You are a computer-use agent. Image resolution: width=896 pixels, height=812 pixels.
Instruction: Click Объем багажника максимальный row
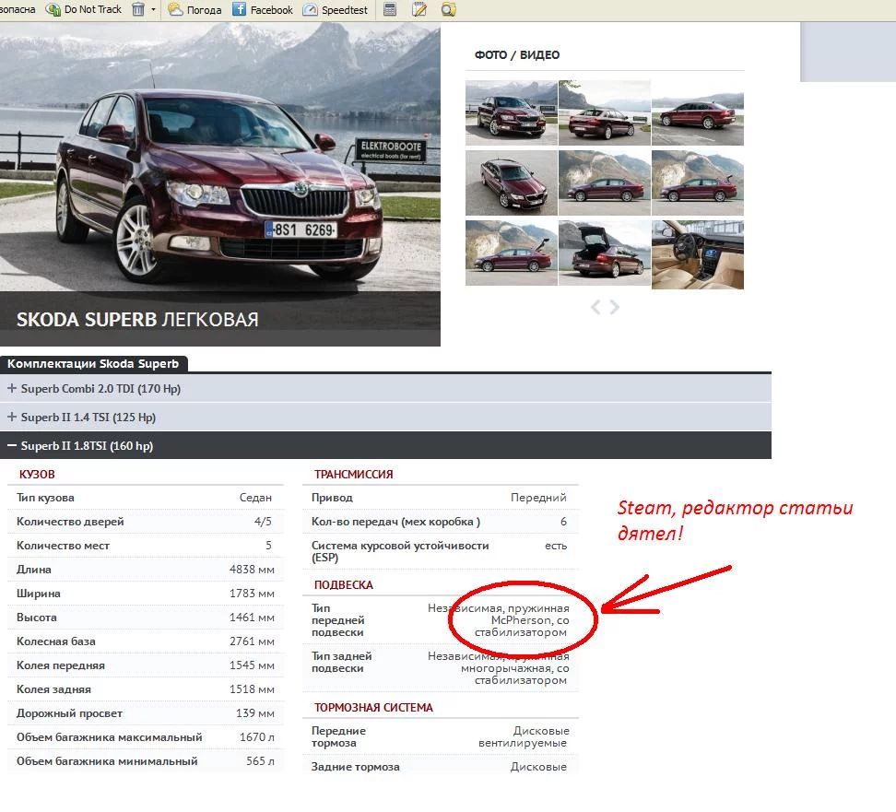tap(145, 737)
